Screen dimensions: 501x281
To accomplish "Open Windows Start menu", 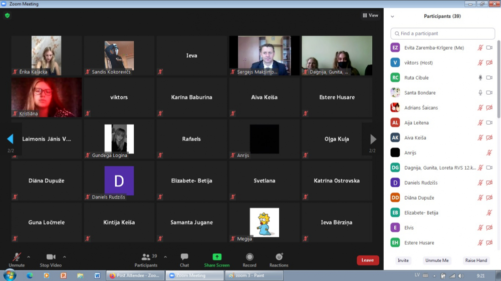I will click(x=10, y=275).
